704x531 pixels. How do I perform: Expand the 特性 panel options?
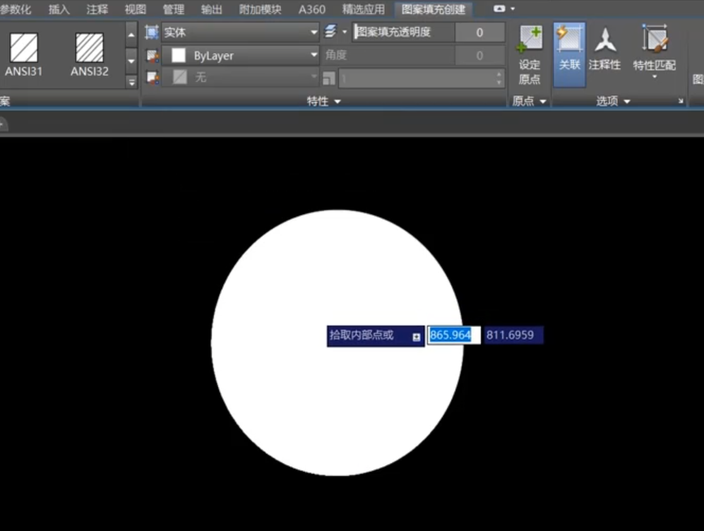pos(324,102)
